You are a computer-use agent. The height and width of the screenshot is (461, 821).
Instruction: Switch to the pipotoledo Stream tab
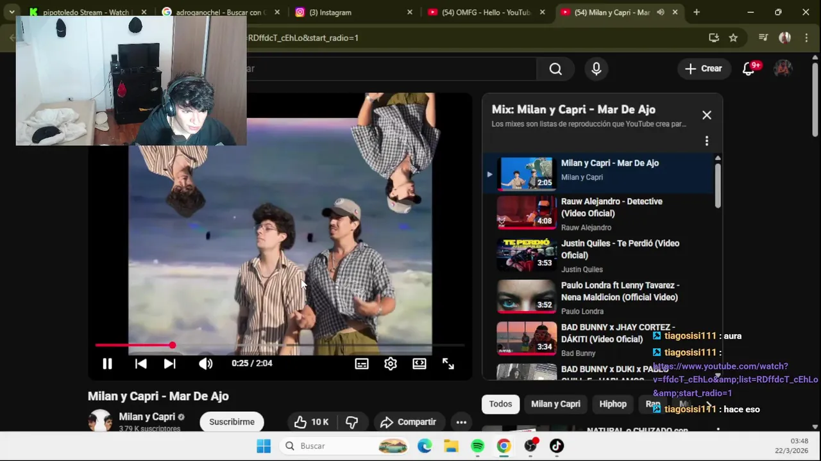pos(86,12)
